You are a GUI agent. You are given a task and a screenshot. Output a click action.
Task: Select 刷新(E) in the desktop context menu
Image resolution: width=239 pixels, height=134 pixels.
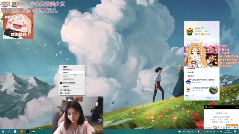[72, 72]
